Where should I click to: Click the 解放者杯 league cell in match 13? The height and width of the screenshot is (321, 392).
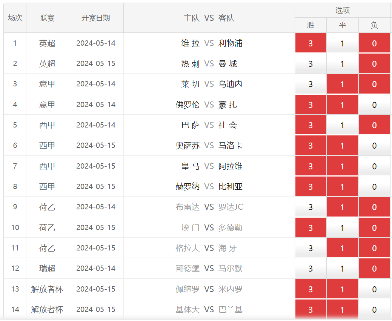point(47,289)
